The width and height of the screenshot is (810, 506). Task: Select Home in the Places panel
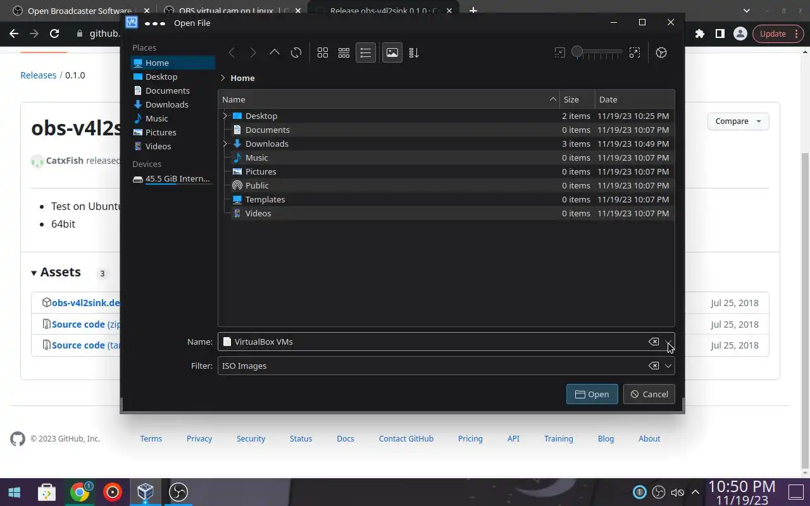[173, 63]
